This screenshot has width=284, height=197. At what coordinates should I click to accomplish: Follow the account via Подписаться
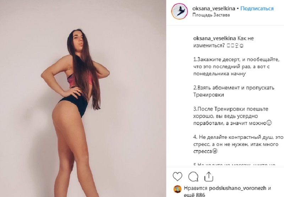tap(257, 9)
